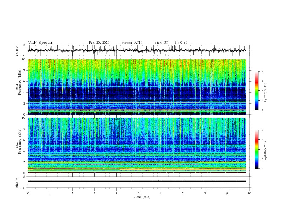281x217 pixels.
Task: Click the "-3" label on ch.1 color bar
Action: pos(261,71)
